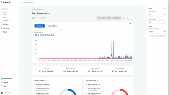Click the Test123 Offer refund legend
Image resolution: width=169 pixels, height=95 pixels.
95,84
